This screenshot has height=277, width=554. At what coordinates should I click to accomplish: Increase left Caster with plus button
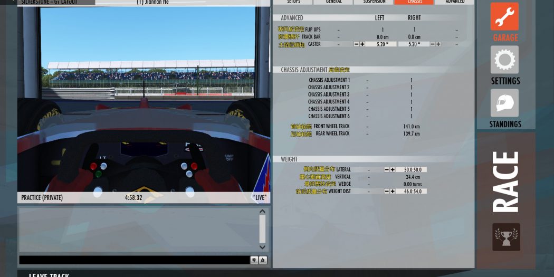pyautogui.click(x=362, y=44)
